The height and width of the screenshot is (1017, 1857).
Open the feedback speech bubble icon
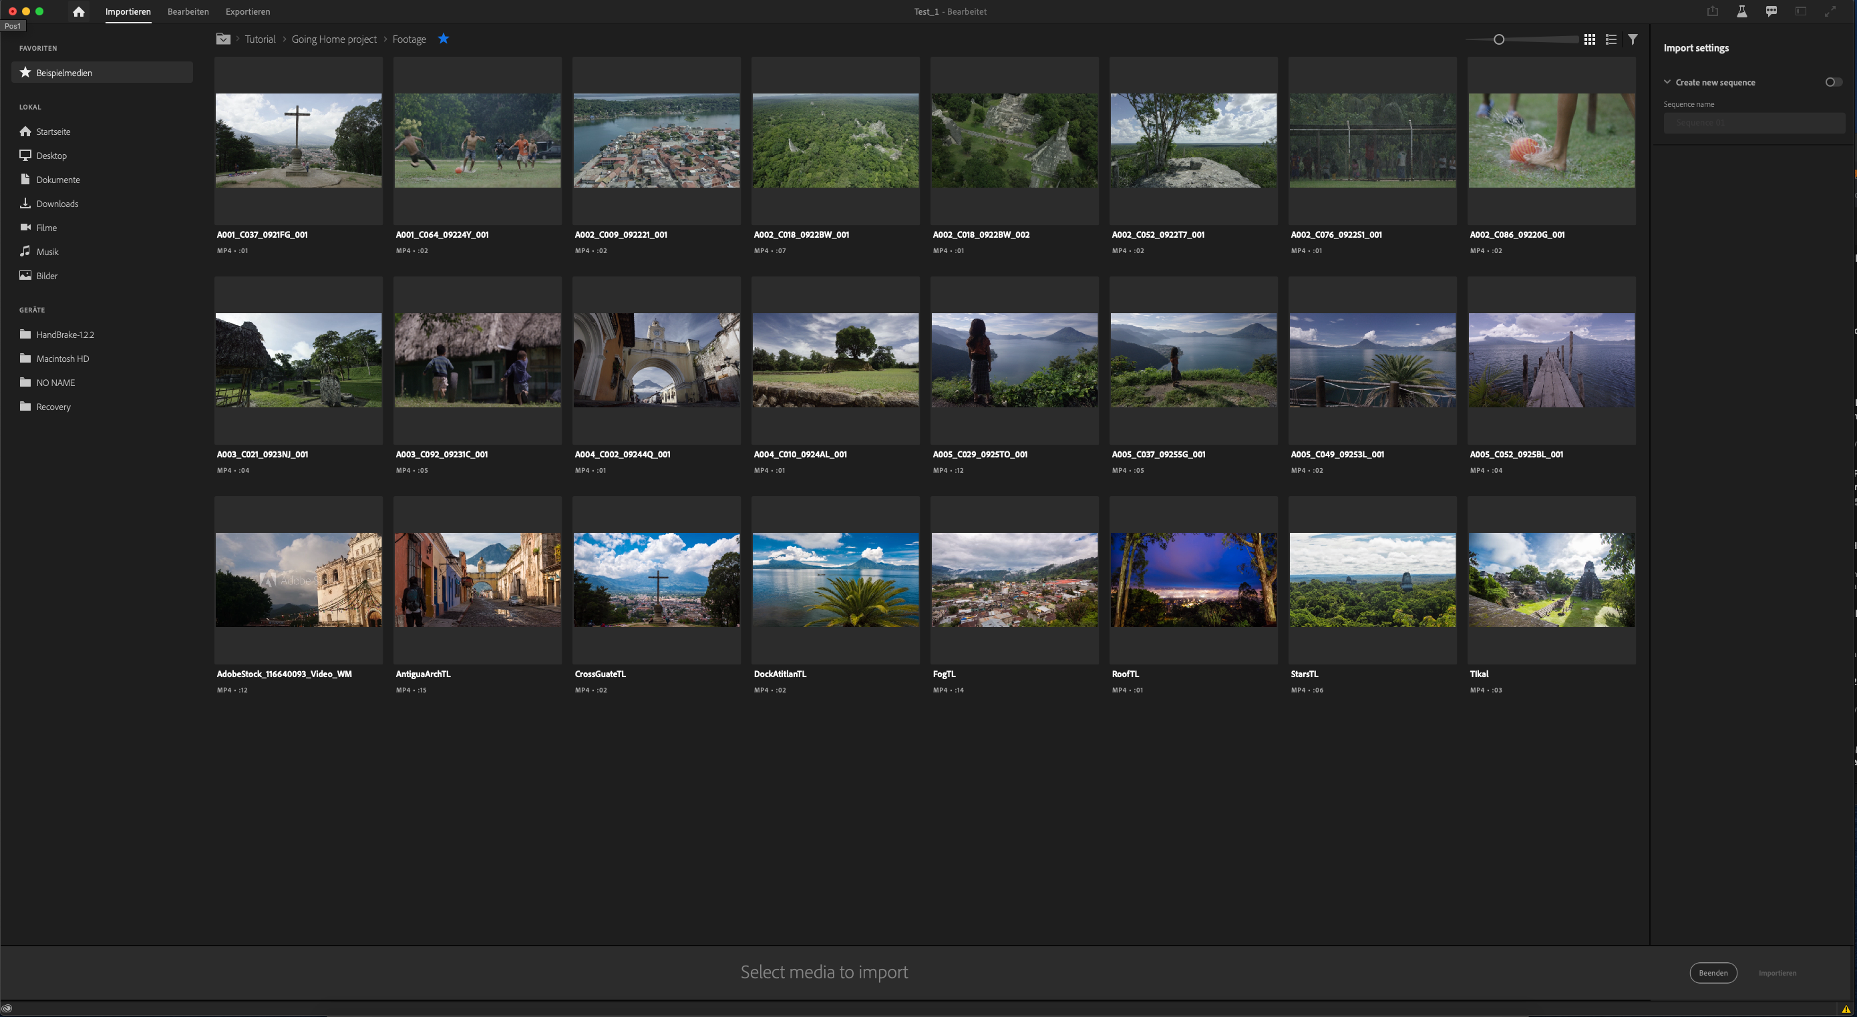click(1770, 11)
